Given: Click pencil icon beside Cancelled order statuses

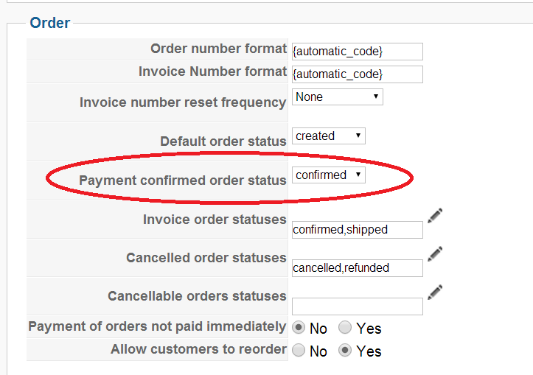Looking at the screenshot, I should 435,253.
